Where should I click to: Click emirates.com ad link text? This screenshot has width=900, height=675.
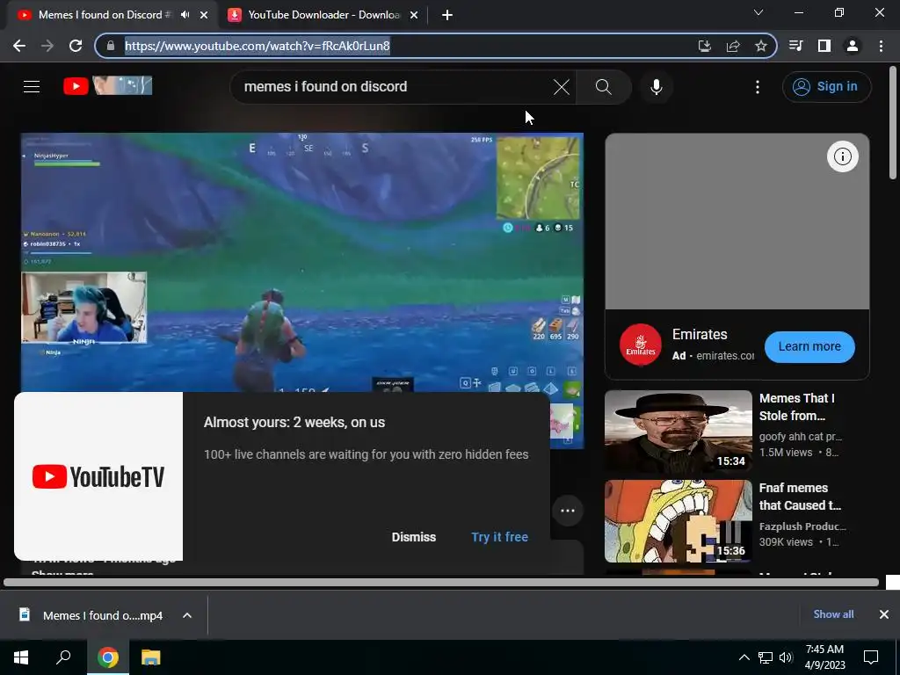(x=725, y=356)
